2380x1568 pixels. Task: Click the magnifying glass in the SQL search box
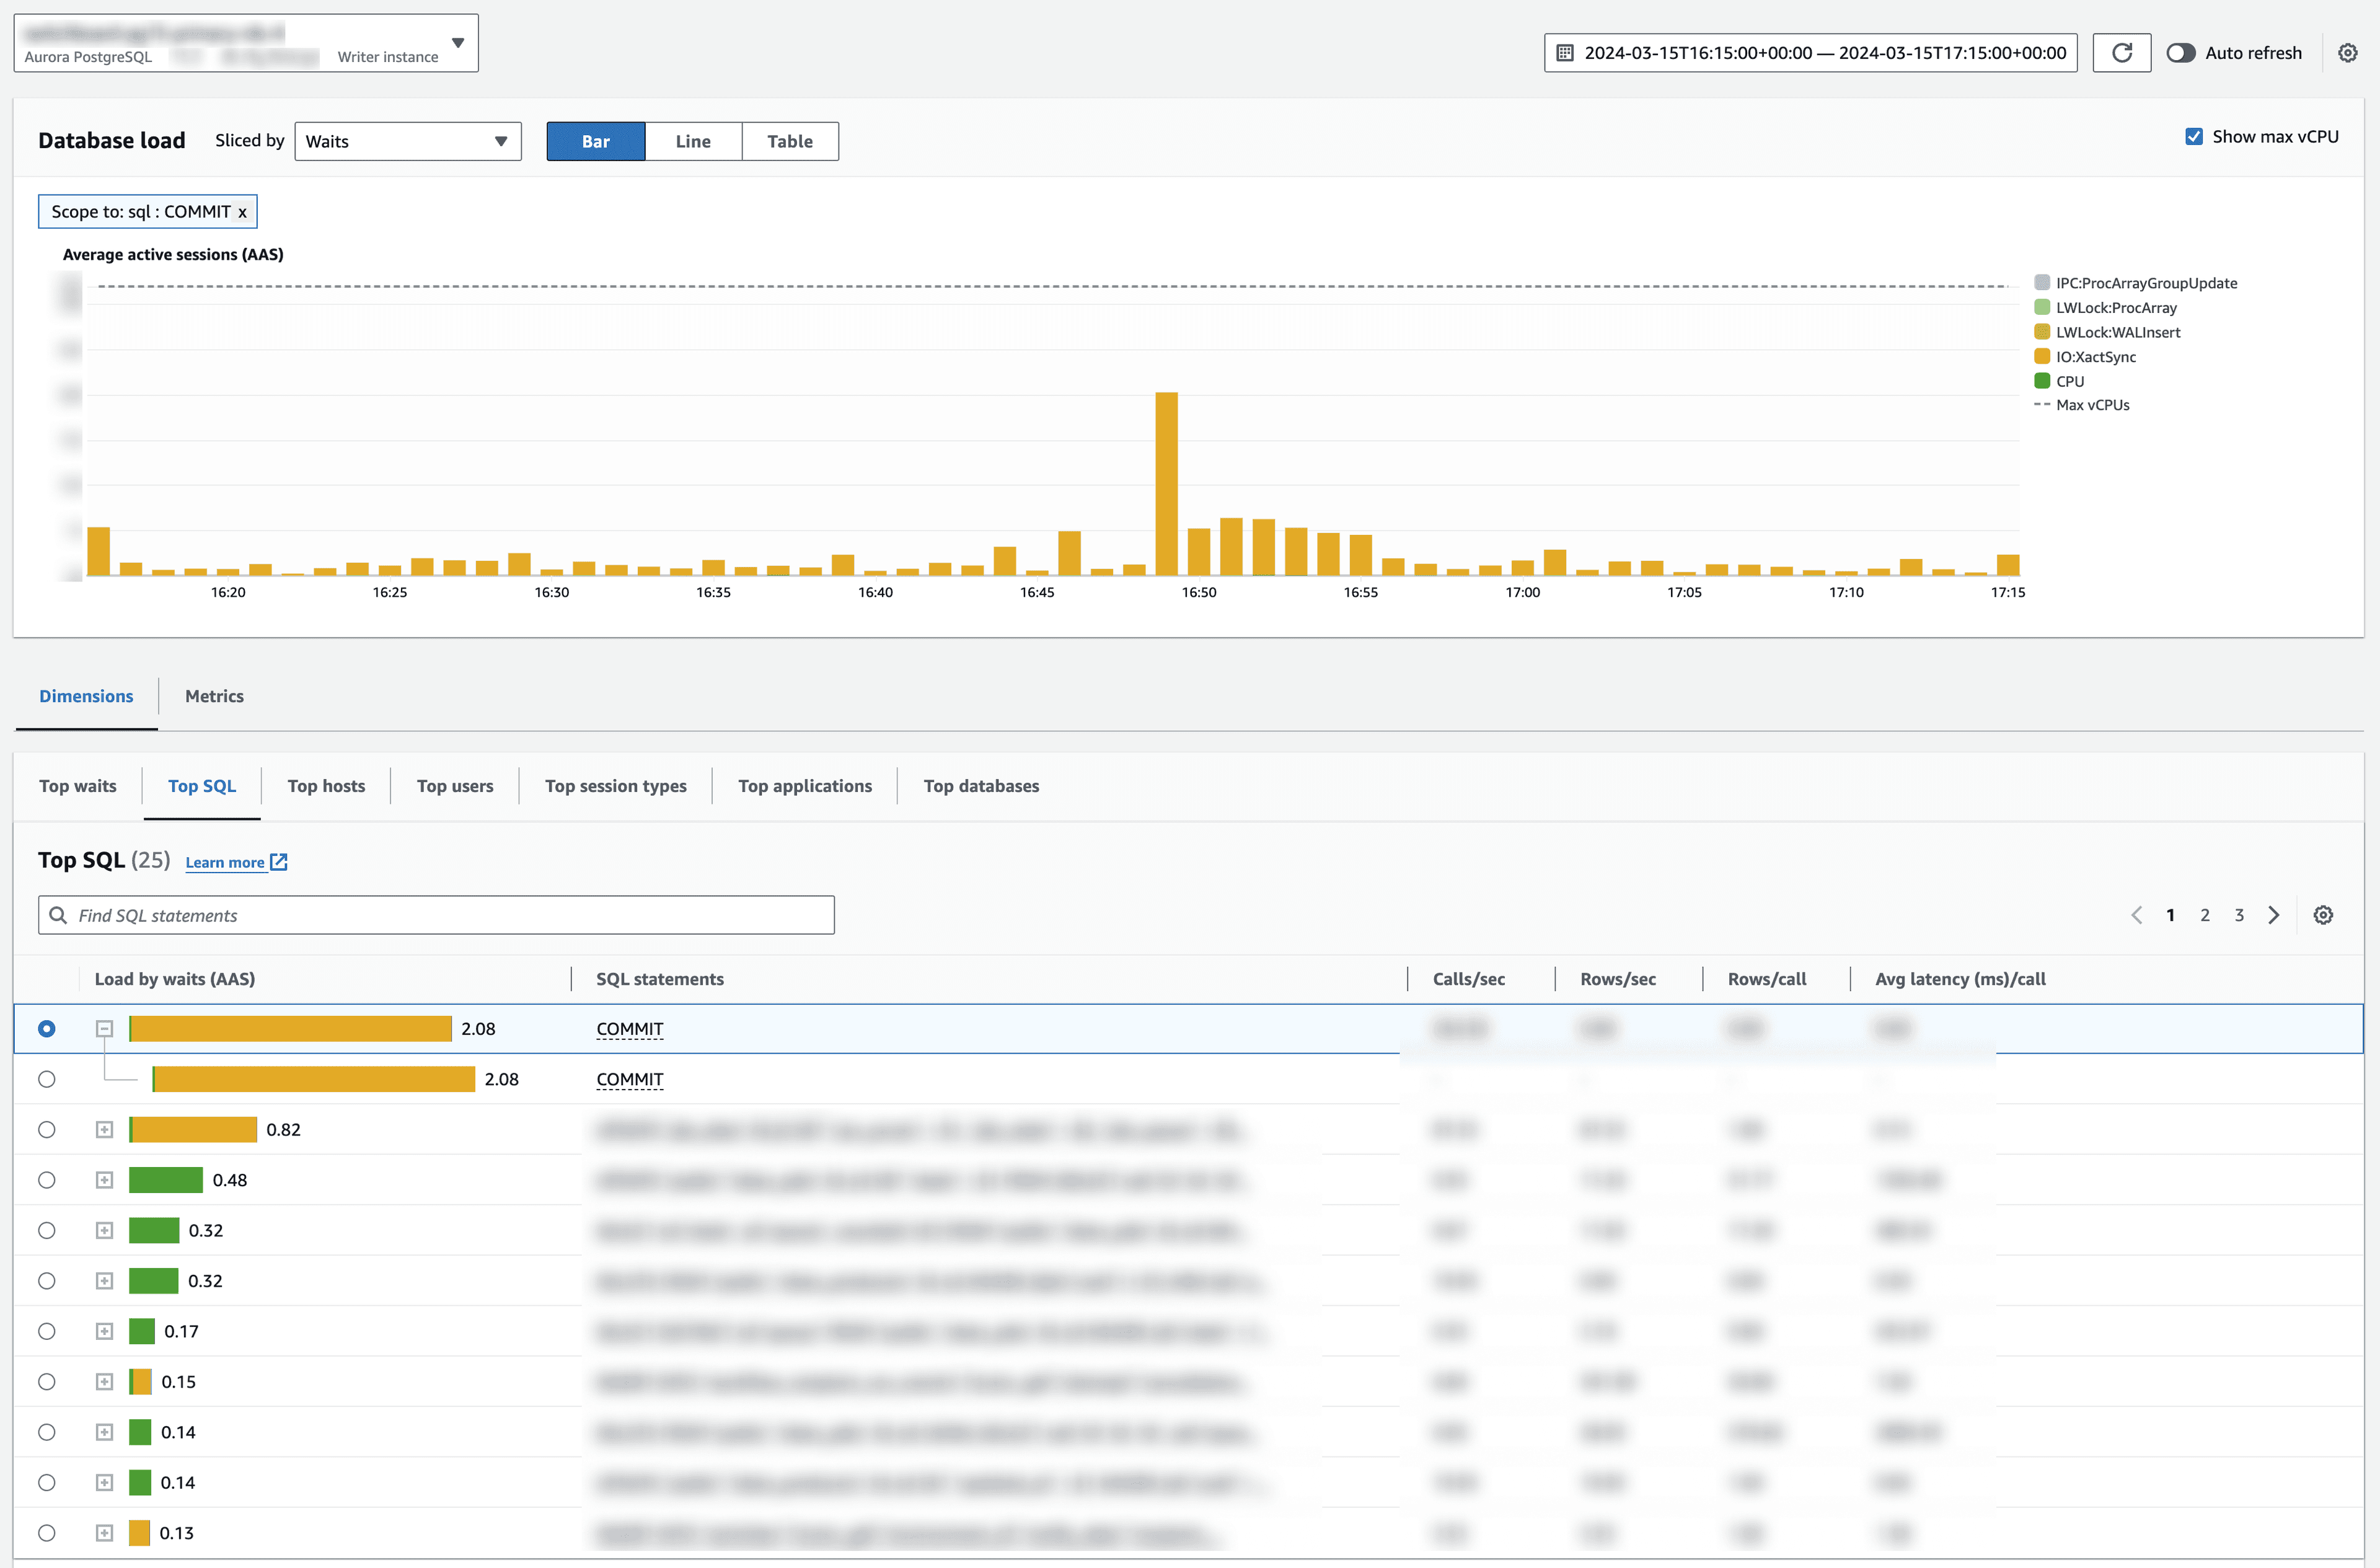click(x=58, y=914)
